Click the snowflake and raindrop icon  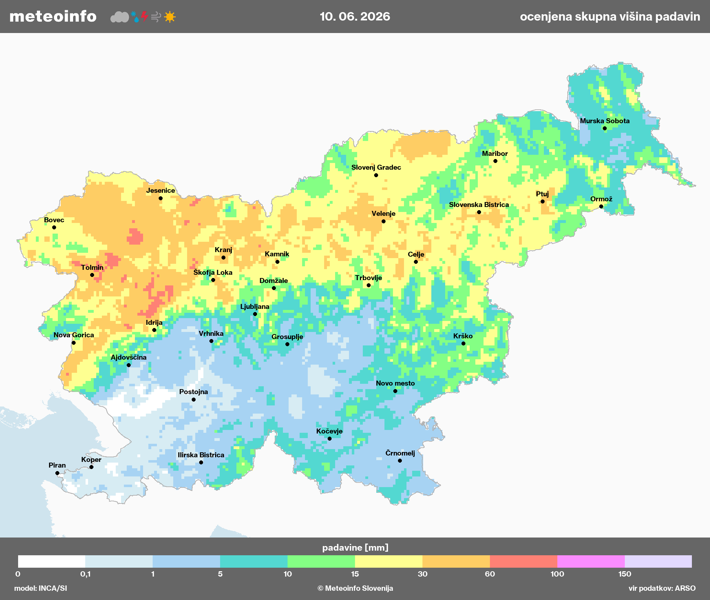[x=135, y=17]
